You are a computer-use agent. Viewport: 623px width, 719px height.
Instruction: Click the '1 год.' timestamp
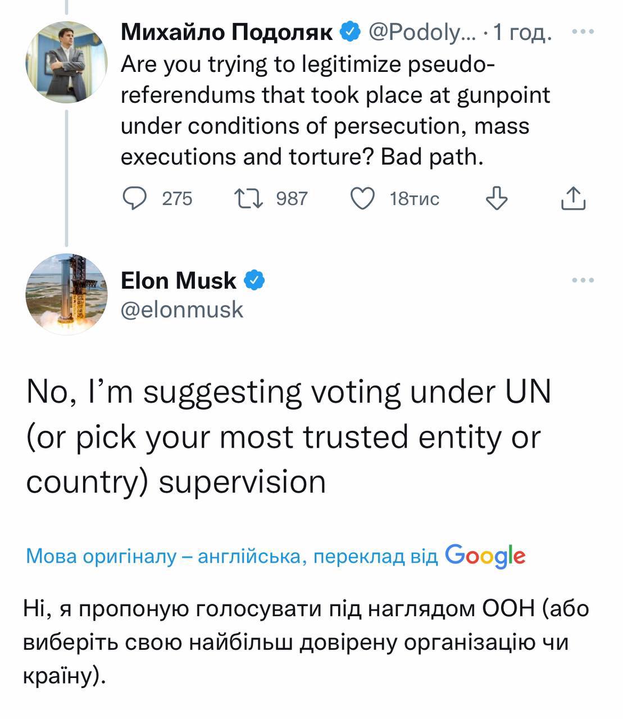click(522, 34)
